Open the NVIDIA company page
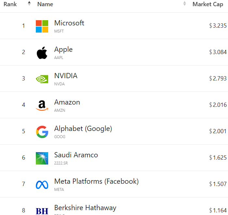This screenshot has width=228, height=215. coord(66,76)
